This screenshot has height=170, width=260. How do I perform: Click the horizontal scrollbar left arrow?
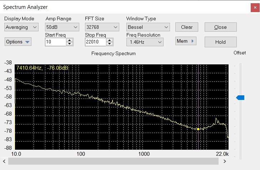pyautogui.click(x=5, y=161)
